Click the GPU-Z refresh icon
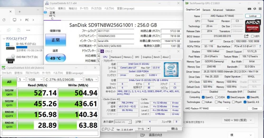 click(x=255, y=9)
